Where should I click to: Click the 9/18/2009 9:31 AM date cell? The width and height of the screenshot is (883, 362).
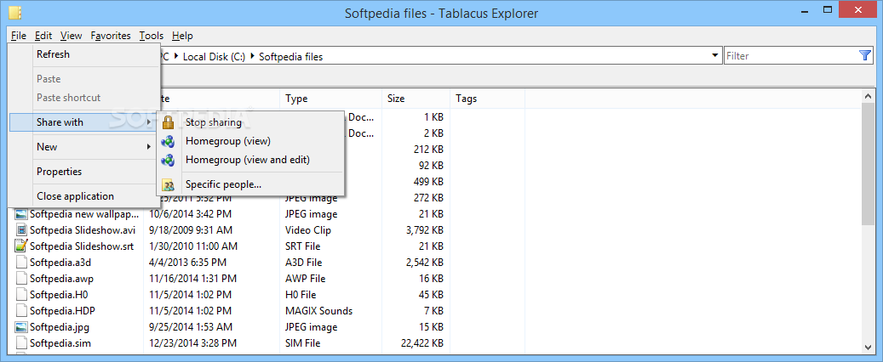191,230
